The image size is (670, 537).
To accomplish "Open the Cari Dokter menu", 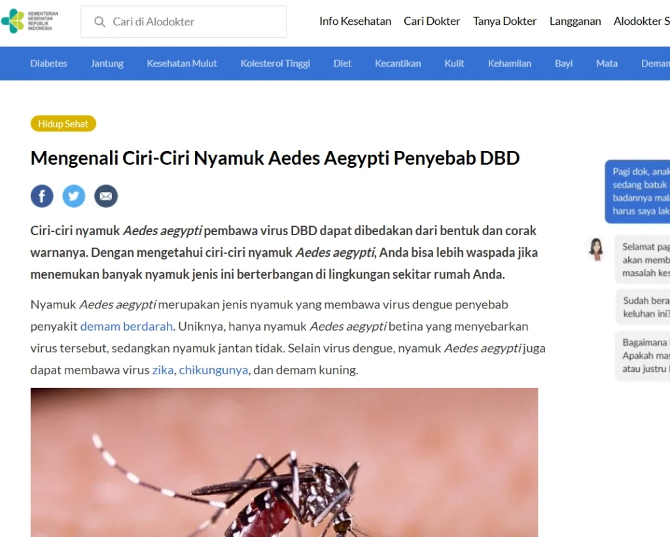I will 432,22.
